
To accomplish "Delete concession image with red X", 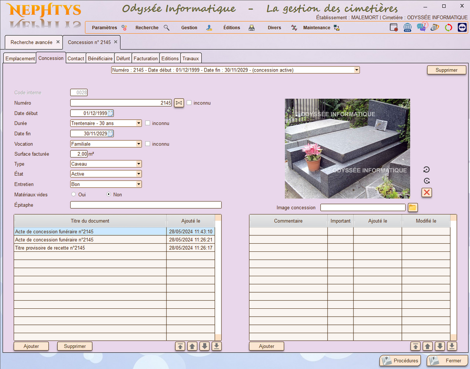I will [427, 192].
